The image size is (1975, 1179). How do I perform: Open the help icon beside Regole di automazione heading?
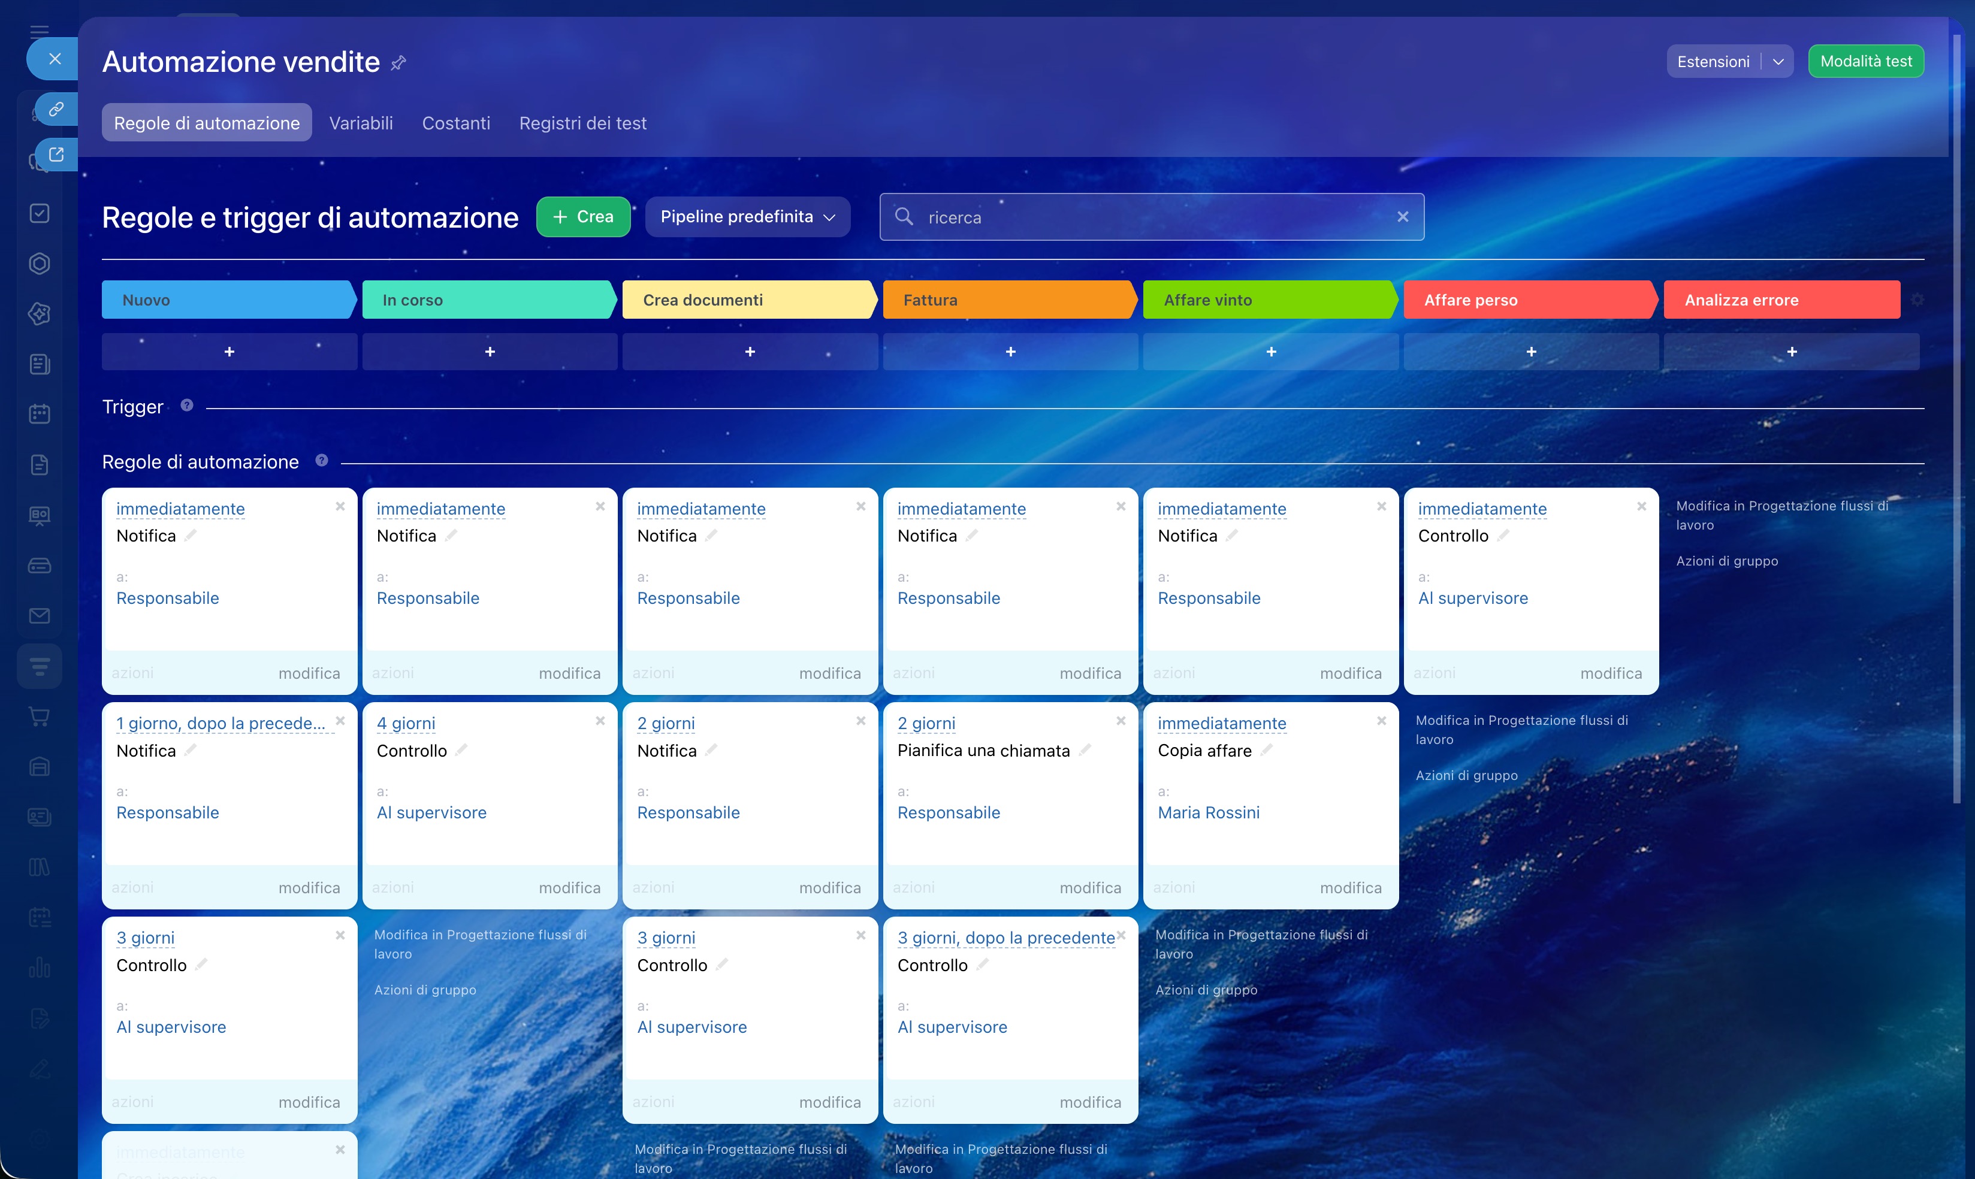[x=322, y=460]
